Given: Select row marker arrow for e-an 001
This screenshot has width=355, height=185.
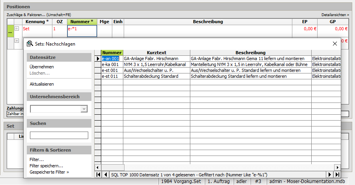Looking at the screenshot, I should click(x=98, y=59).
